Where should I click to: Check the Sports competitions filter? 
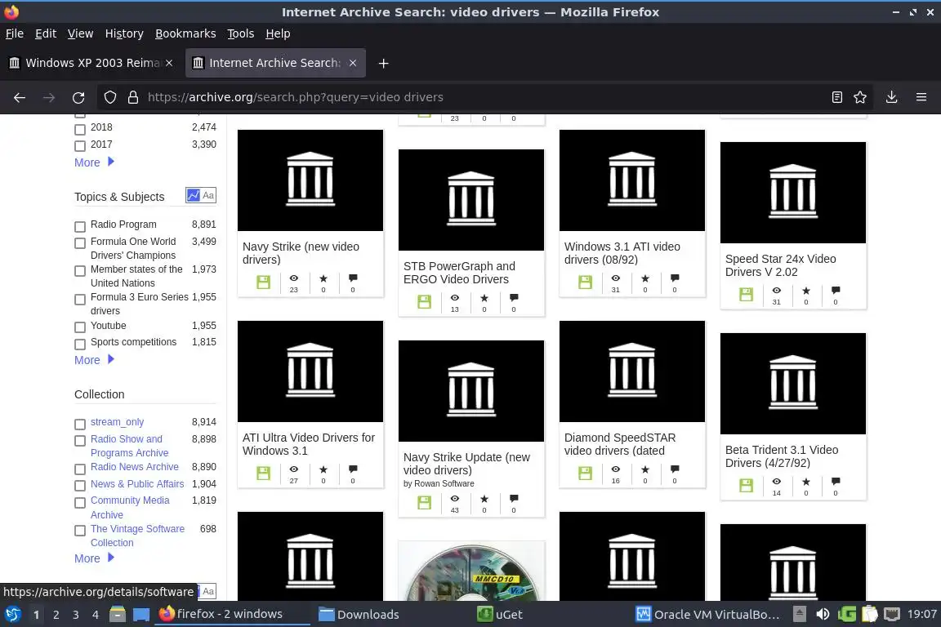(80, 344)
